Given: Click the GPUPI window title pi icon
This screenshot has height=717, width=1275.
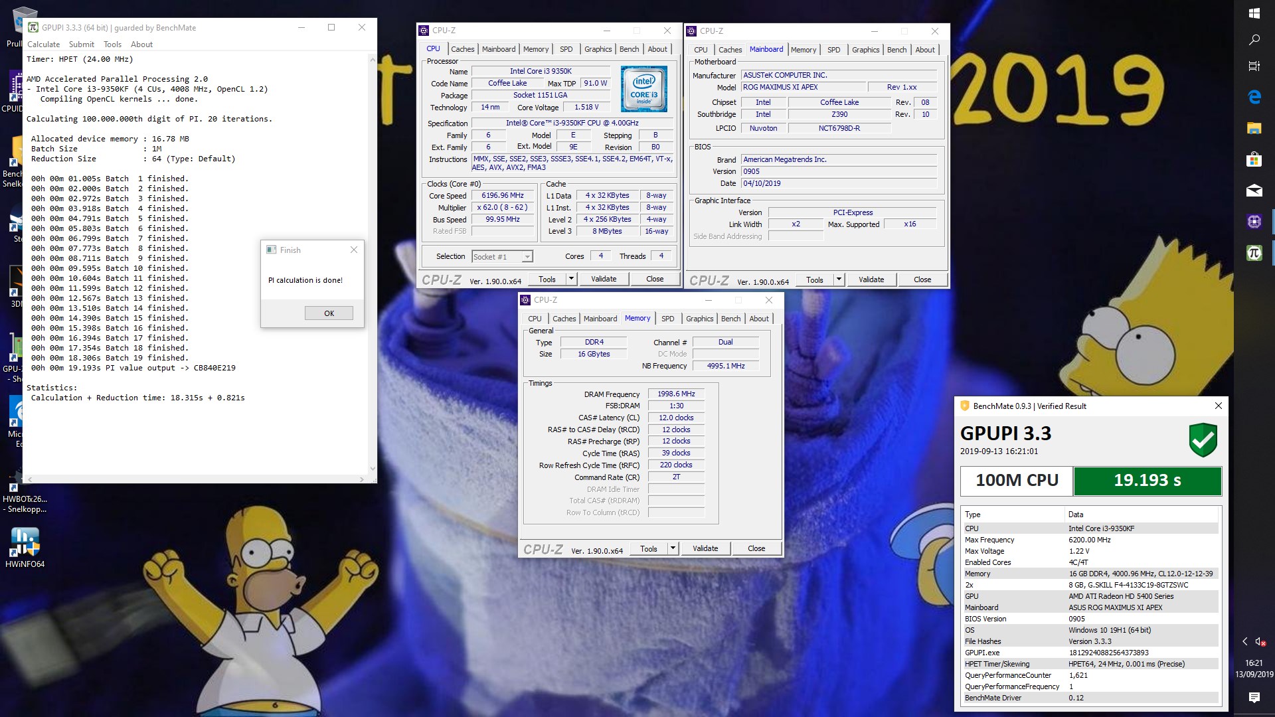Looking at the screenshot, I should (x=33, y=28).
